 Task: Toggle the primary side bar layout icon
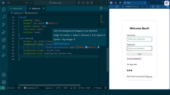[x=79, y=3]
